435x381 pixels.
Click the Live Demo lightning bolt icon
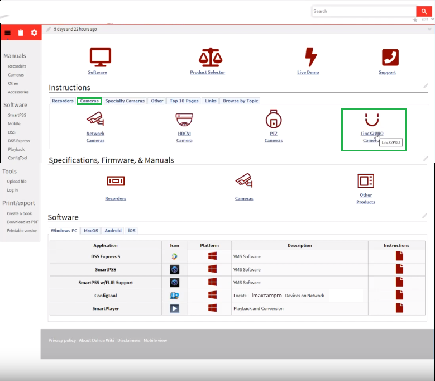coord(310,57)
